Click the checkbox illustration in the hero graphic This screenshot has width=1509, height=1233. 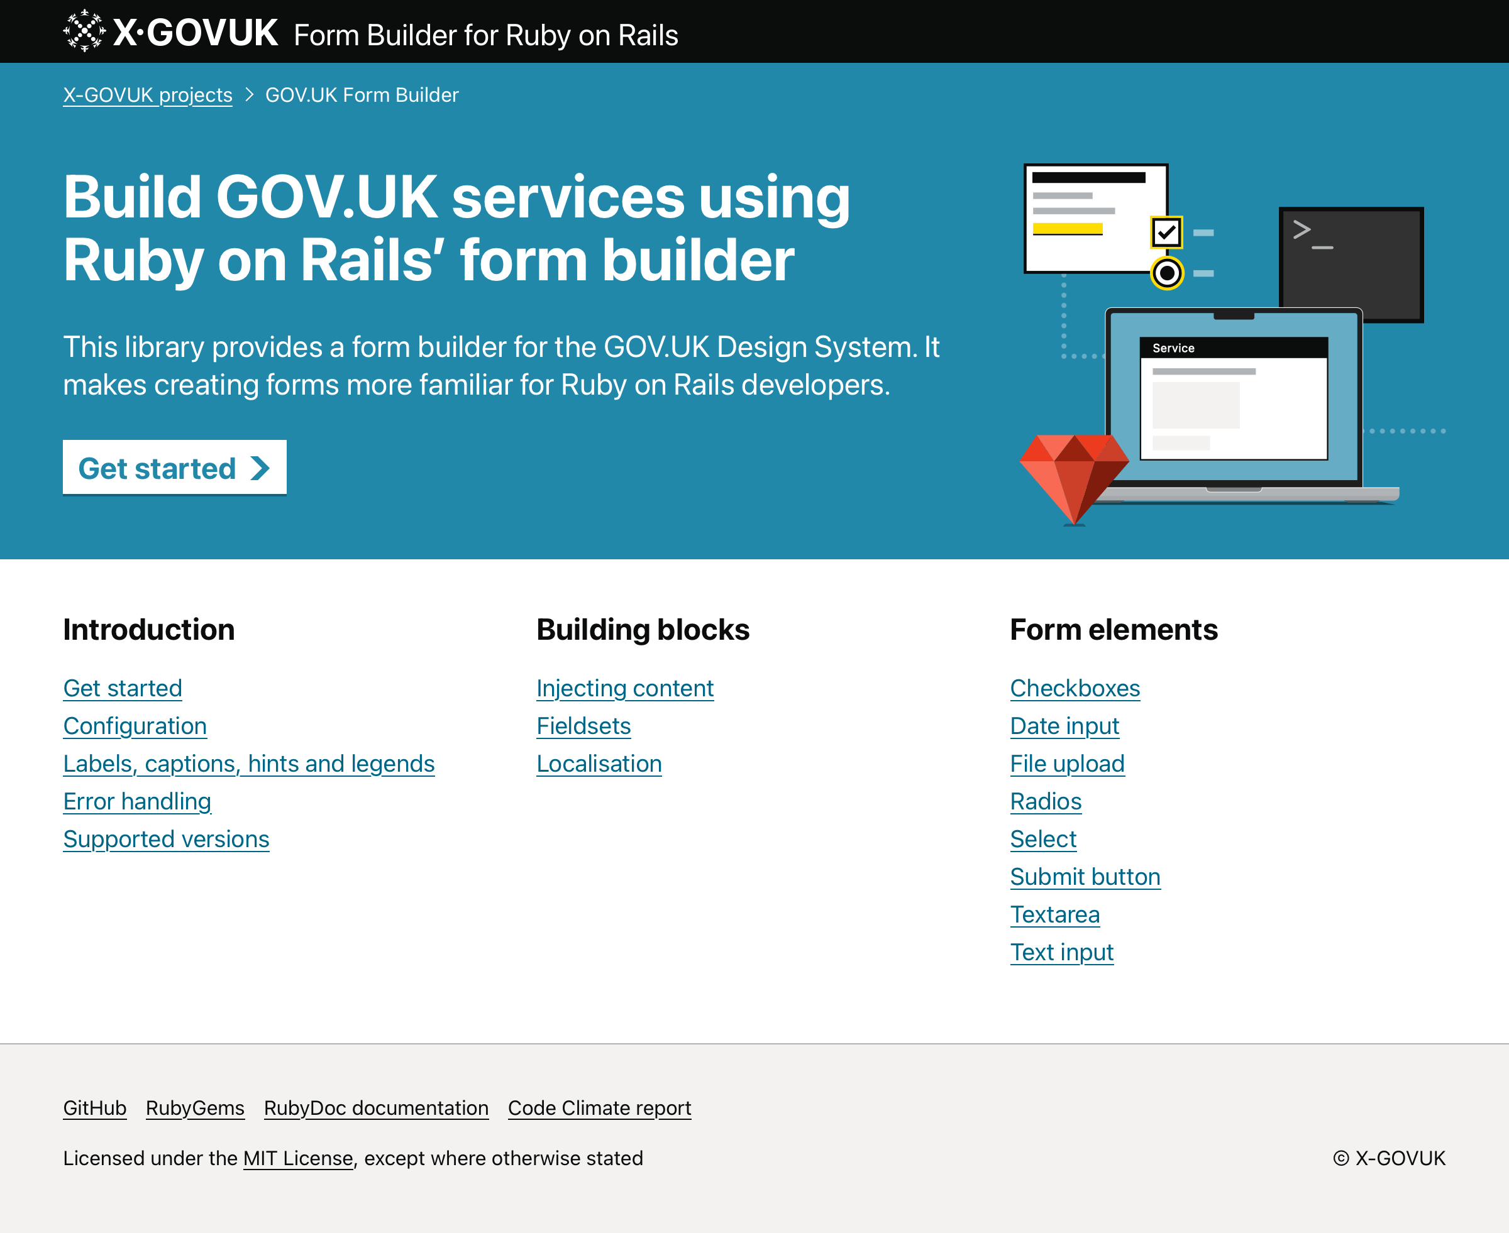pyautogui.click(x=1166, y=231)
